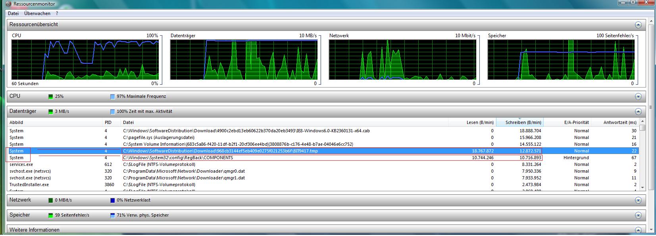Click the green Datenträger 3 MB/s indicator
The height and width of the screenshot is (236, 656).
coord(50,112)
